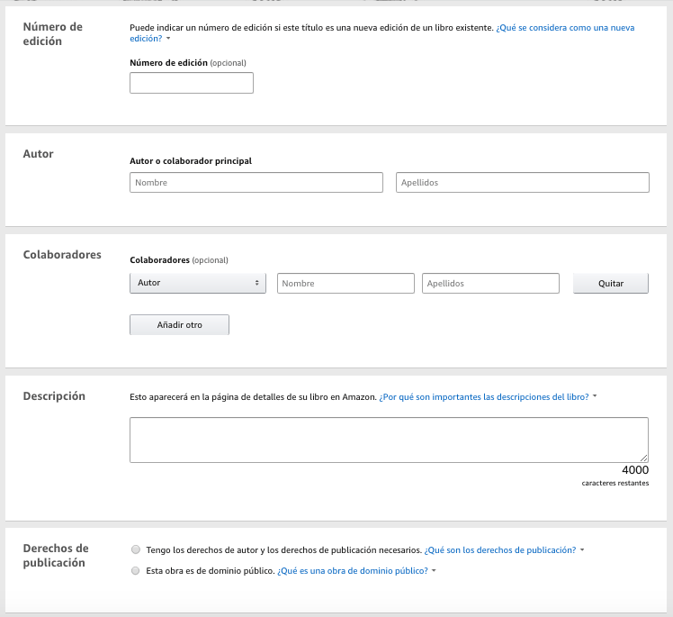Image resolution: width=673 pixels, height=617 pixels.
Task: Click the description text area's resize handle
Action: click(x=644, y=458)
